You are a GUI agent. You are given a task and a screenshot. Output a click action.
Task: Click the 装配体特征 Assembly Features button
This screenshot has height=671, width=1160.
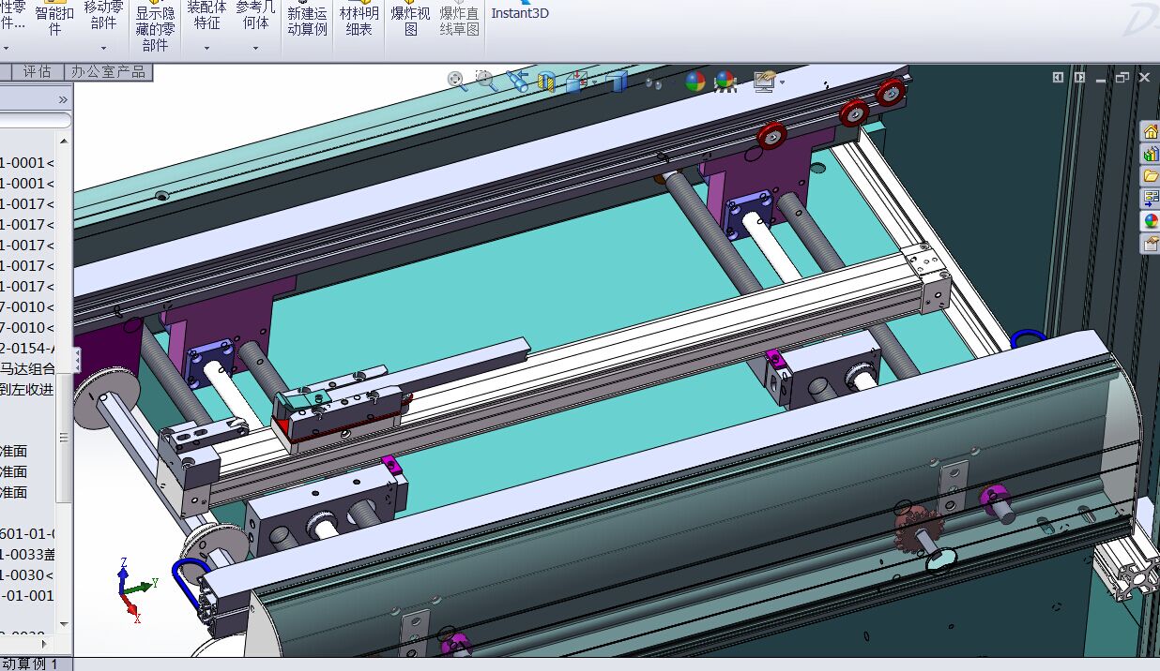tap(206, 15)
